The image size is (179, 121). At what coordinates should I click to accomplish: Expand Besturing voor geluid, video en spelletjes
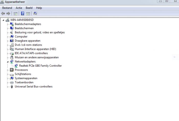tap(8, 33)
